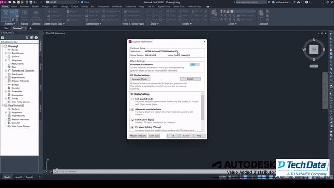Click the Details button in the dialog
This screenshot has width=334, height=188.
point(190,79)
